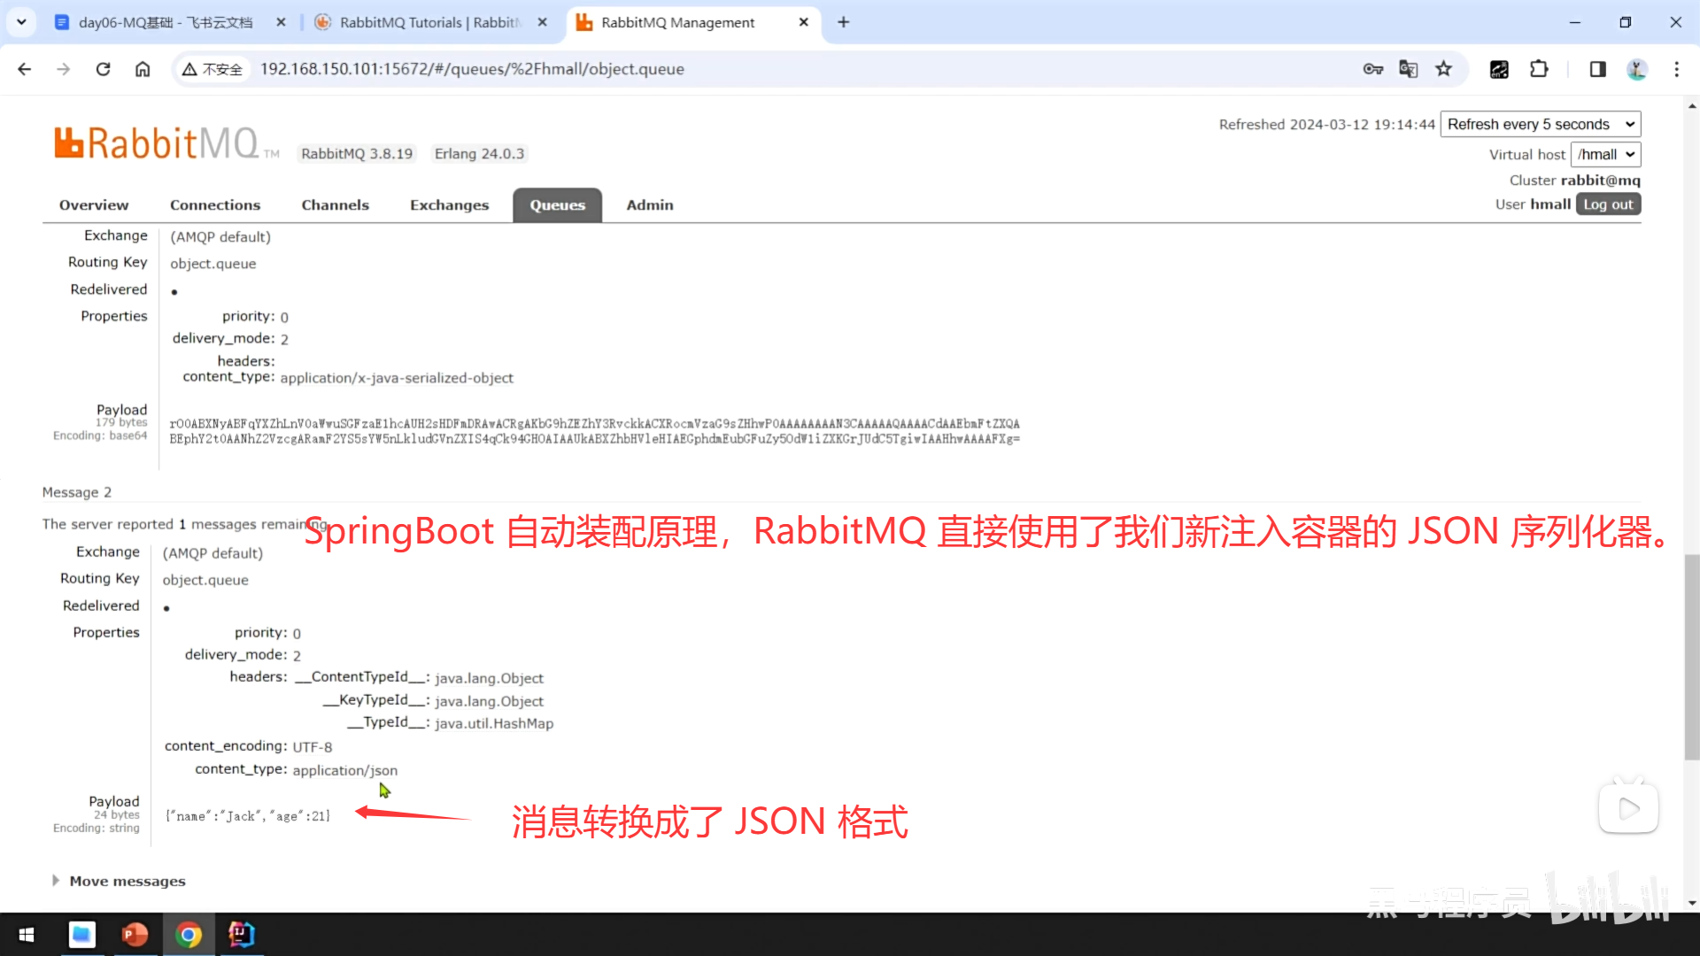1700x956 pixels.
Task: Open the Virtual host /hmall dropdown
Action: point(1605,154)
